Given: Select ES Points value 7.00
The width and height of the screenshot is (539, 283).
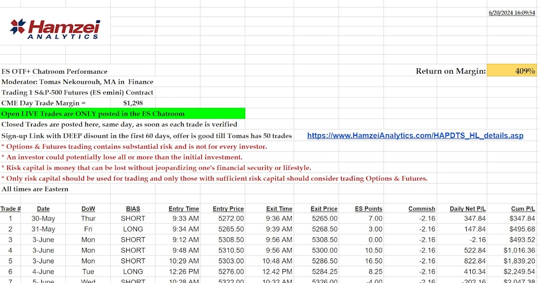Looking at the screenshot, I should click(x=376, y=218).
